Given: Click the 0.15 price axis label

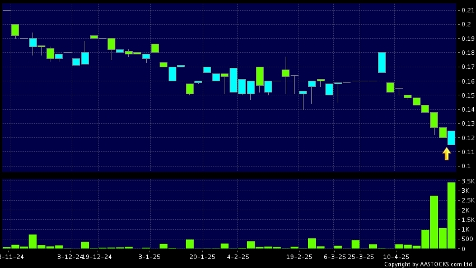Looking at the screenshot, I should [x=468, y=95].
